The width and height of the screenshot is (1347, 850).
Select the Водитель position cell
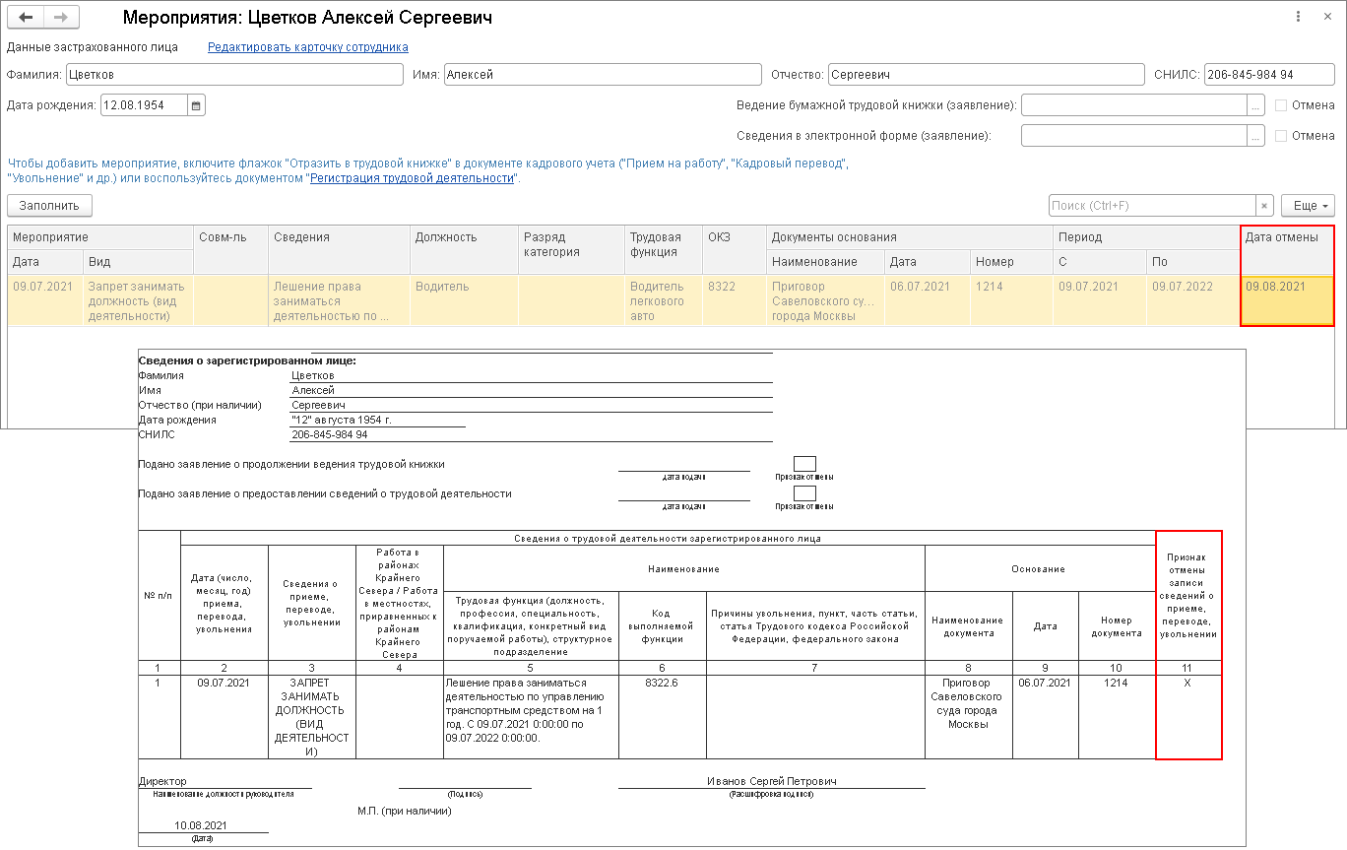pos(464,300)
